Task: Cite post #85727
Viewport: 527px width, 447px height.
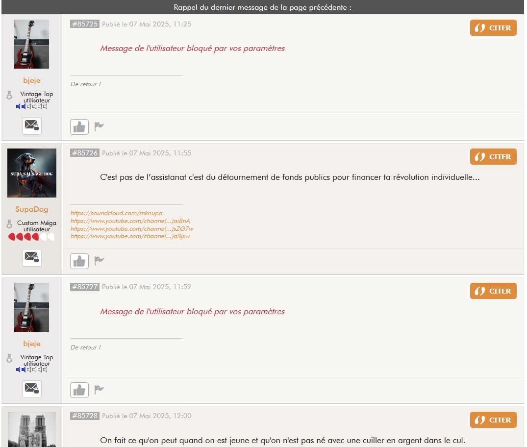Action: pyautogui.click(x=493, y=291)
